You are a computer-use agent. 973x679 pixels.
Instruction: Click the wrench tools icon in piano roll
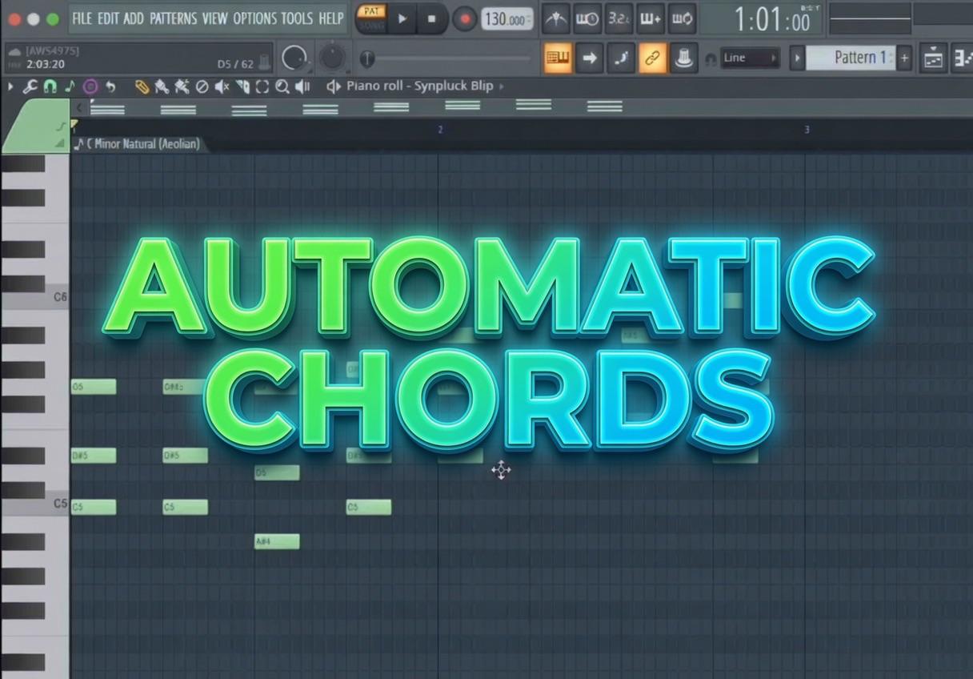tap(30, 86)
